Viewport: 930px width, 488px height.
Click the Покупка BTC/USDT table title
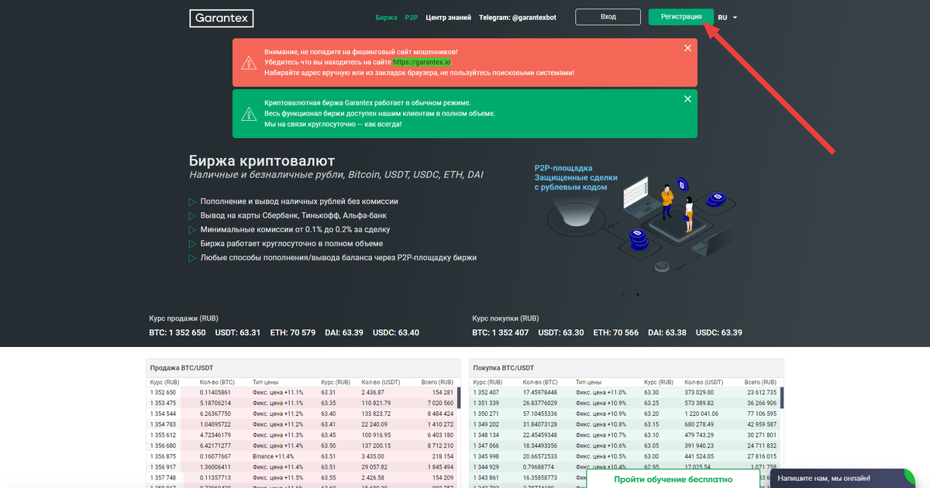tap(504, 367)
